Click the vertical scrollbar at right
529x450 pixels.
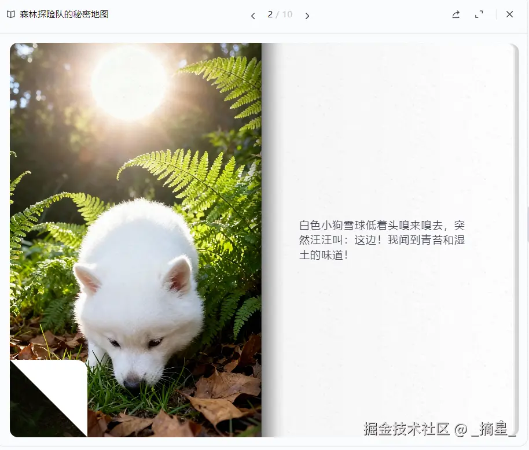[527, 224]
